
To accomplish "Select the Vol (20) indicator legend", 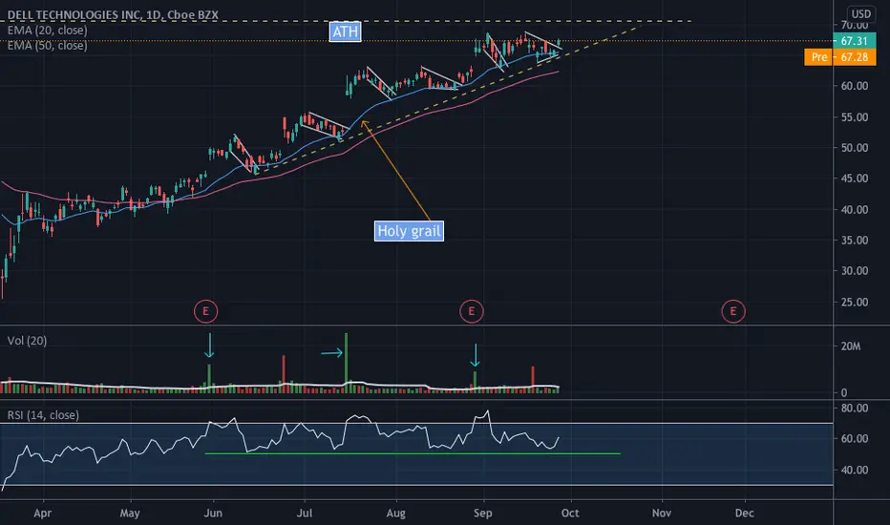I will 27,341.
